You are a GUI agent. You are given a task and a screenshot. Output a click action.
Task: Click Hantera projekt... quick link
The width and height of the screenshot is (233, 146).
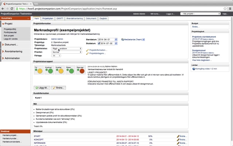pyautogui.click(x=10, y=135)
